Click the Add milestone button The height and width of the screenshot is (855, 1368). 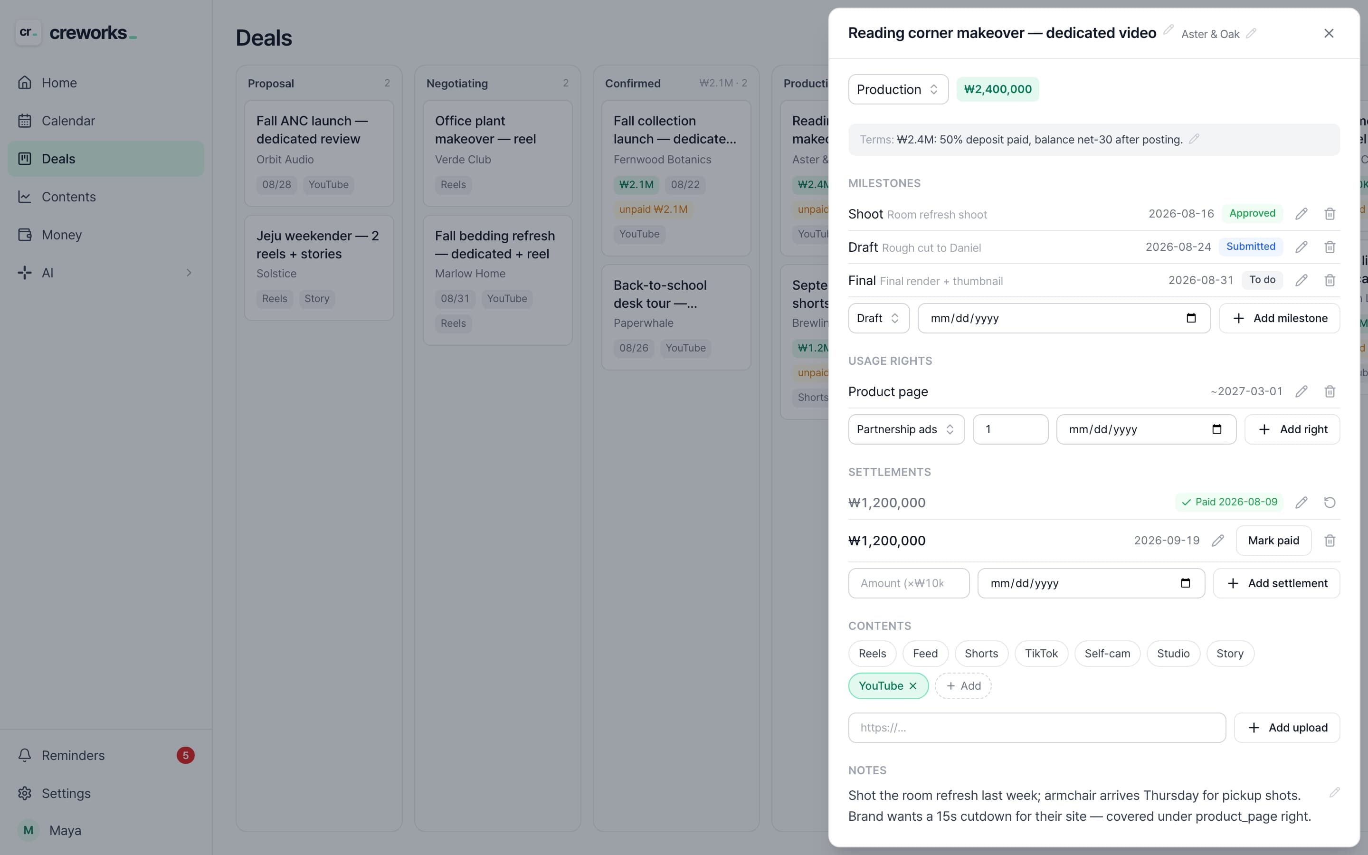(x=1279, y=318)
